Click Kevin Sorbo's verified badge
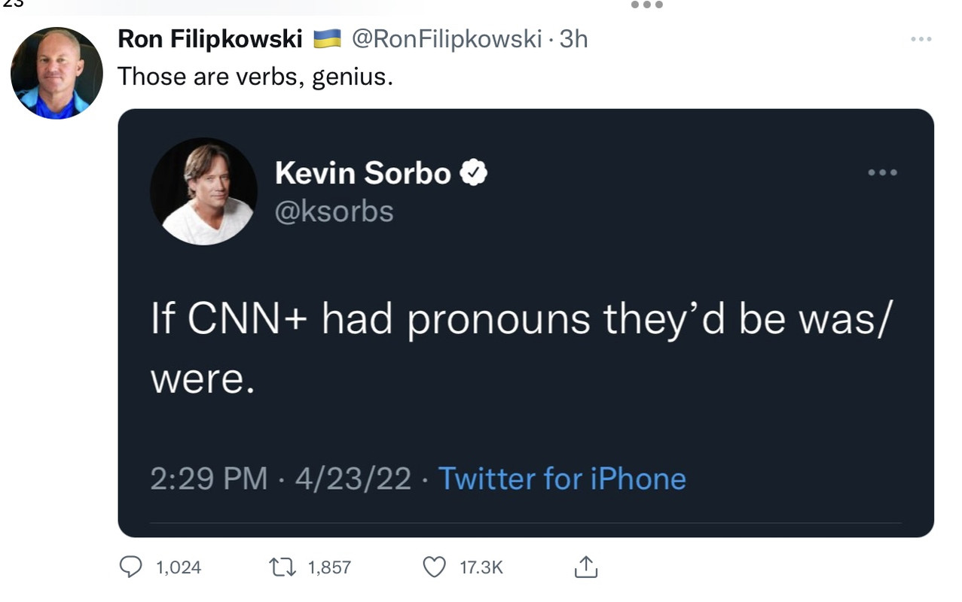962x602 pixels. pos(474,174)
